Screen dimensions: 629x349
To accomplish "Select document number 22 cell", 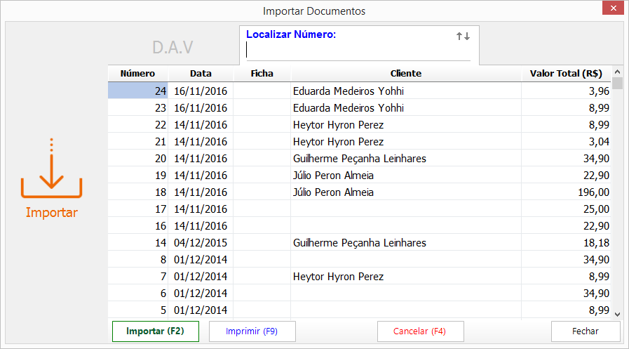I will pos(138,125).
